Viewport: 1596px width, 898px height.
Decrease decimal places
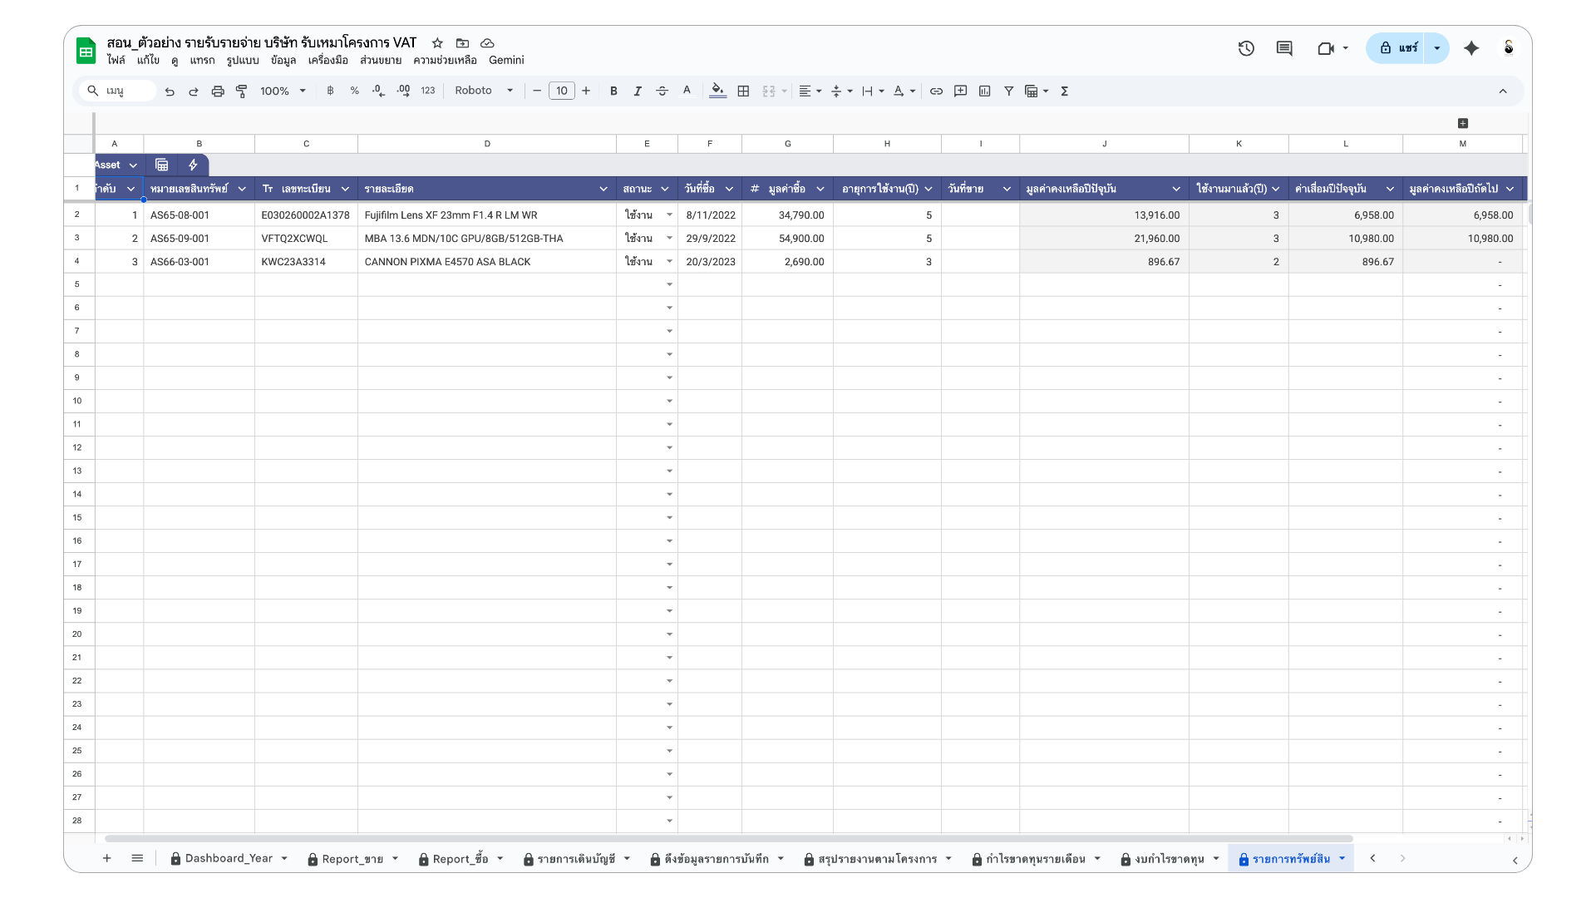[x=379, y=91]
